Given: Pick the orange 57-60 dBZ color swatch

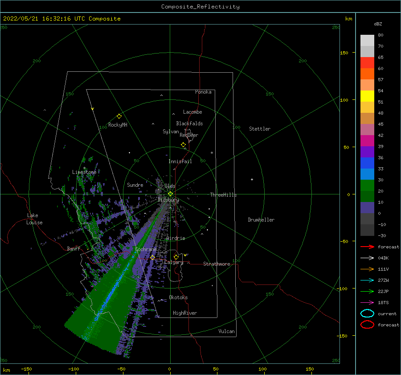Looking at the screenshot, I should click(367, 74).
